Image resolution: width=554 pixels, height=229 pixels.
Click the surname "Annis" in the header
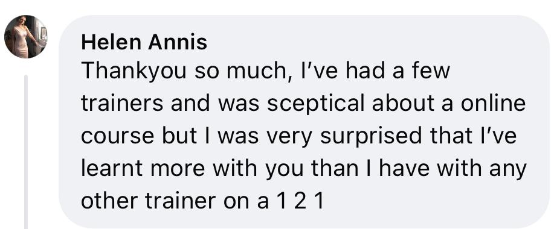coord(178,43)
